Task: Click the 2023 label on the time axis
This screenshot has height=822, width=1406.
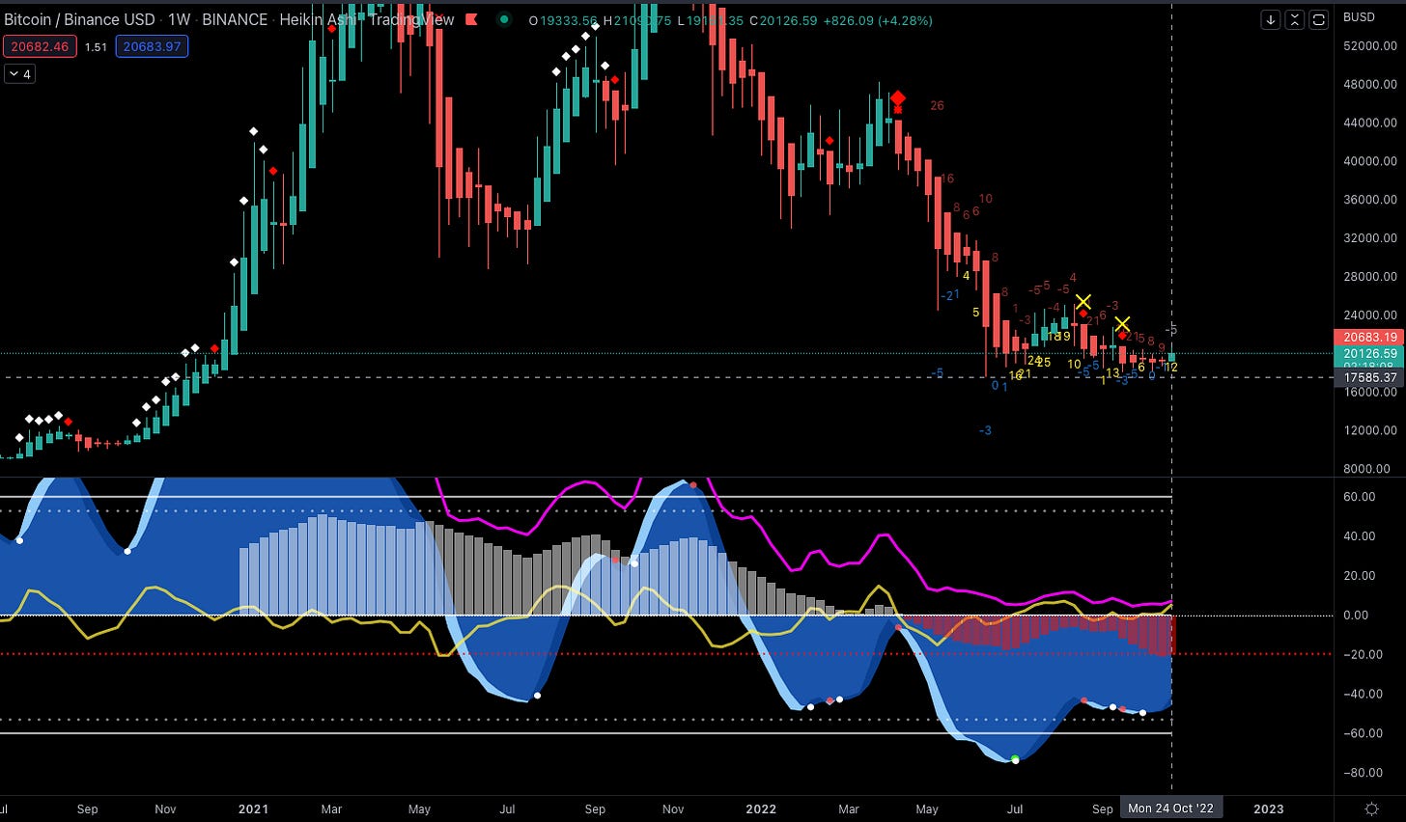Action: point(1268,808)
